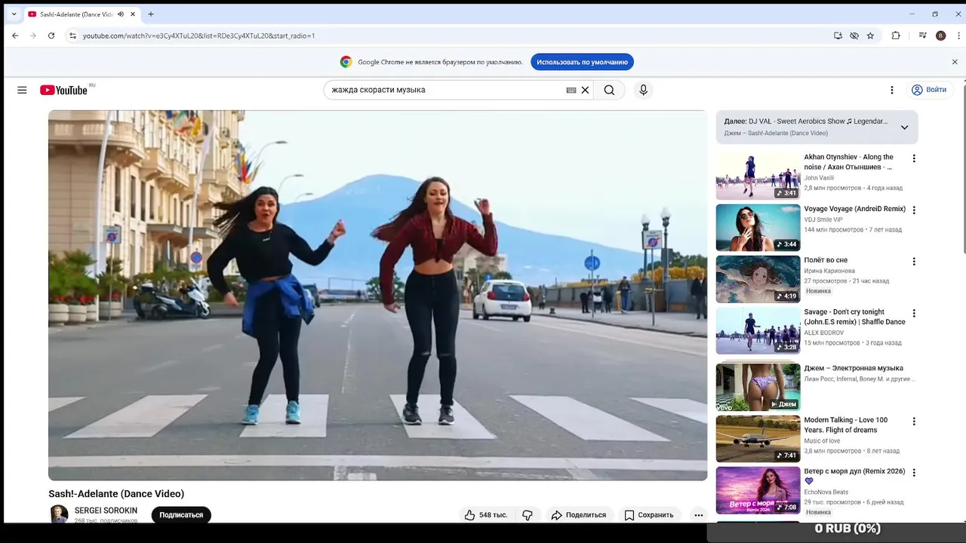Open the YouTube guide hamburger menu

[x=22, y=90]
